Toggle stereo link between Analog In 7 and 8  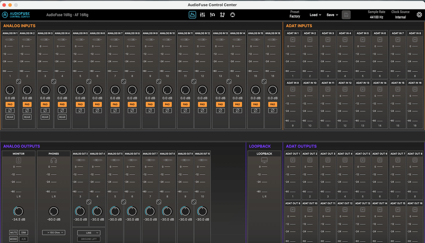click(124, 81)
